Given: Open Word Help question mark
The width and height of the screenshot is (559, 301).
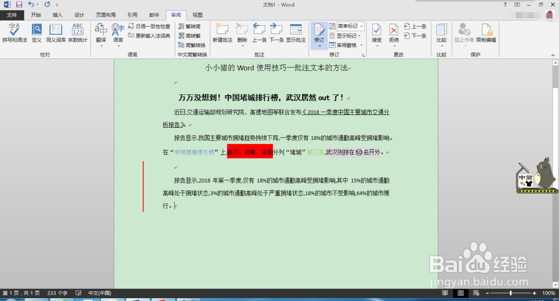Looking at the screenshot, I should tap(505, 4).
